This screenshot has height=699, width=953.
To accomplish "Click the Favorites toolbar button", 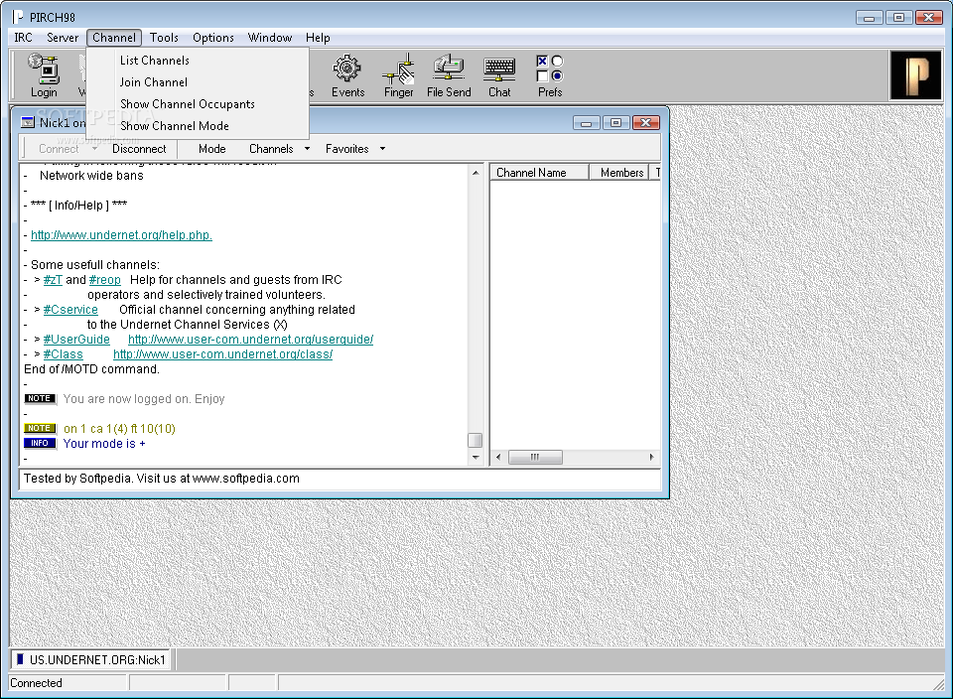I will (347, 149).
